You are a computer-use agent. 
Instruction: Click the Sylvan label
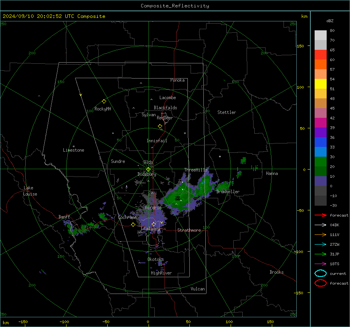(149, 115)
